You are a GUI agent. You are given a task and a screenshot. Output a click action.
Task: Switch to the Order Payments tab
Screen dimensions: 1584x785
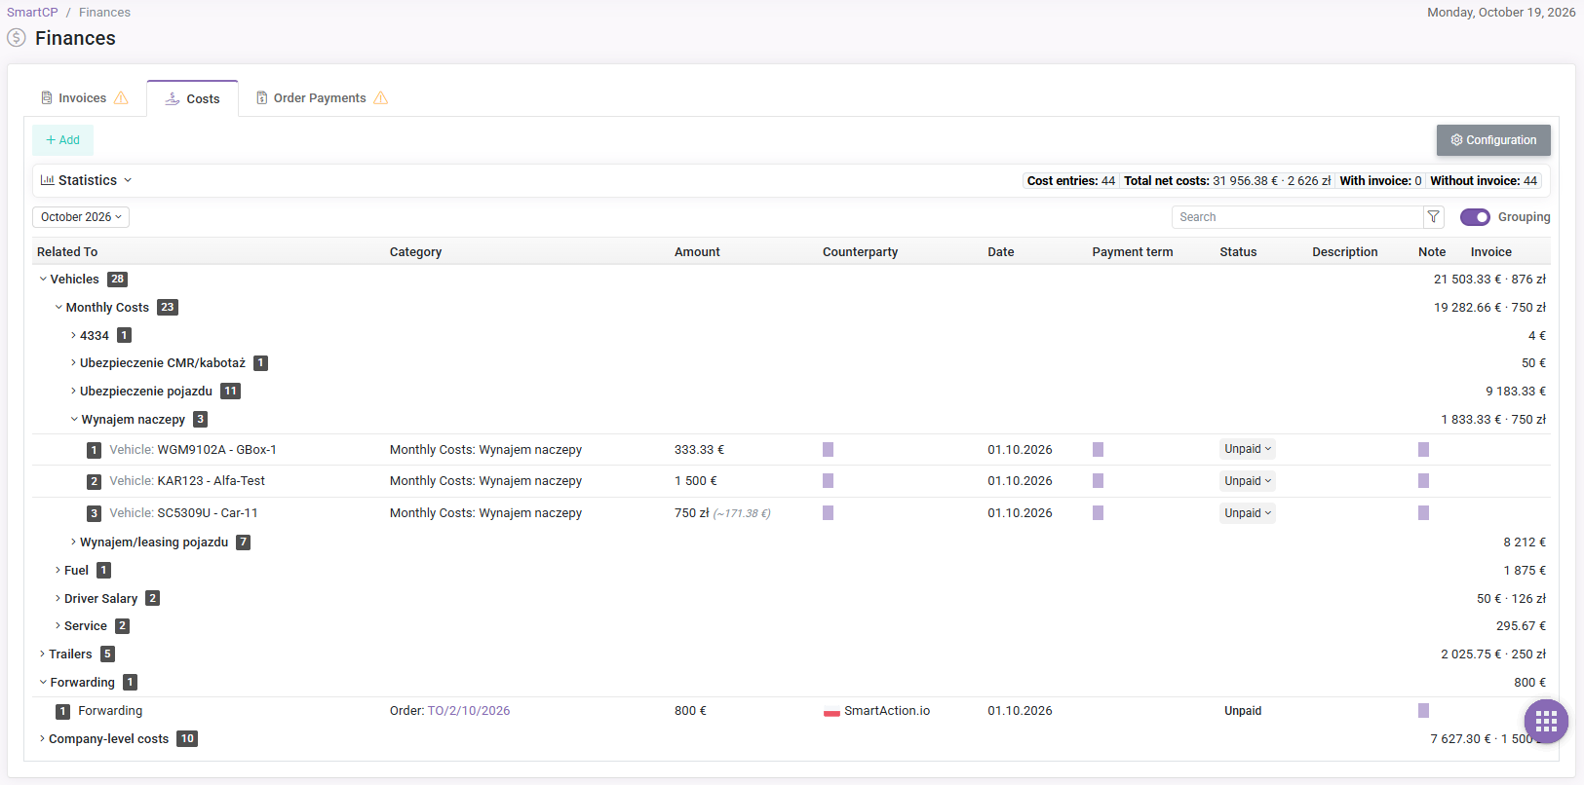click(322, 98)
